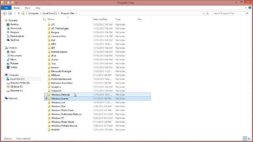Open Recent places in Favorites
Image resolution: width=253 pixels, height=142 pixels.
point(17,36)
